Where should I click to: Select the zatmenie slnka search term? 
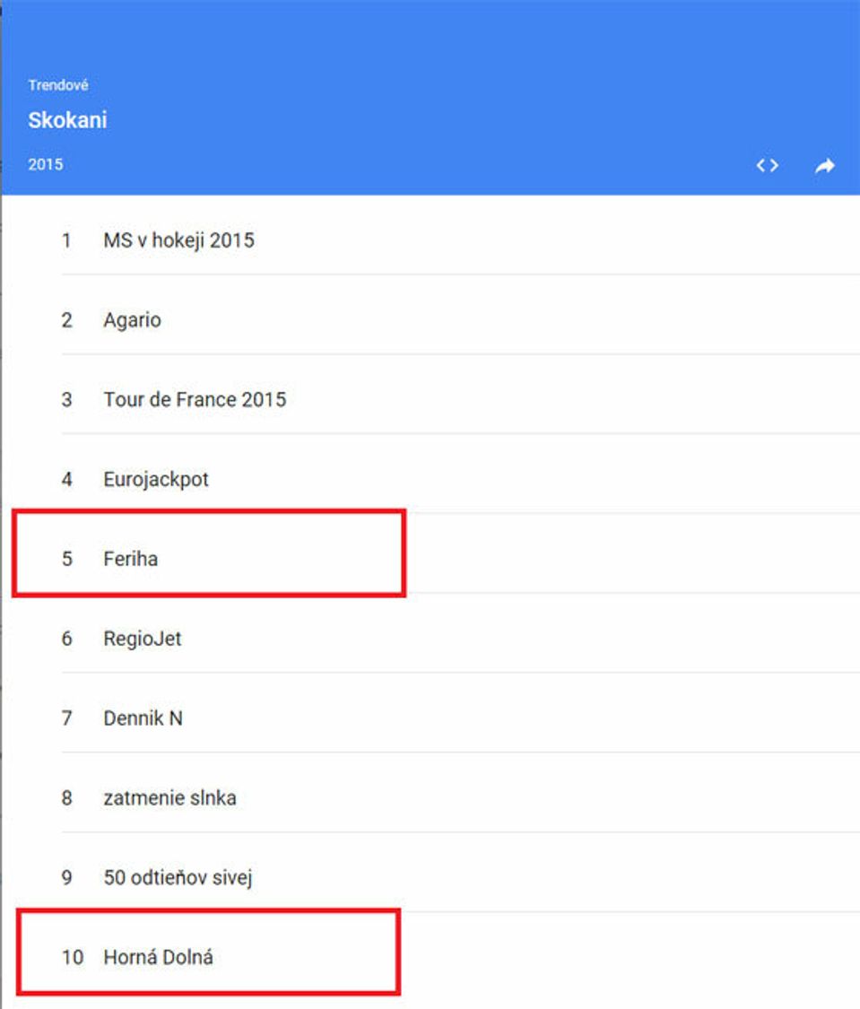(169, 797)
